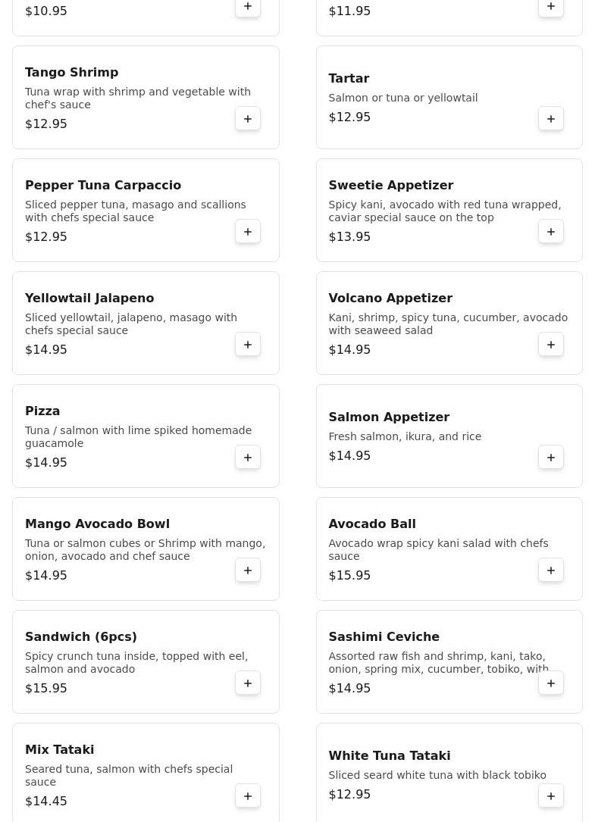This screenshot has width=595, height=822.
Task: Add Sandwich (6pcs) to cart
Action: pyautogui.click(x=248, y=683)
